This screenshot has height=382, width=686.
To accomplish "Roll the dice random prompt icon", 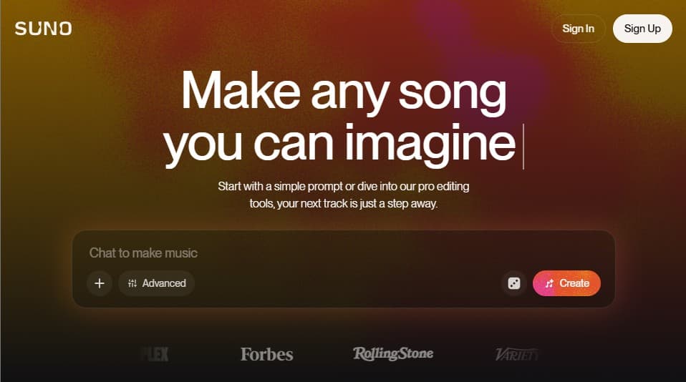I will (514, 283).
